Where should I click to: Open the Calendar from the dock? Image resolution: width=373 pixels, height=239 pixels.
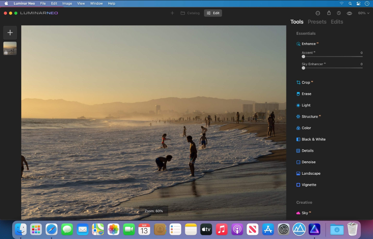tap(144, 230)
